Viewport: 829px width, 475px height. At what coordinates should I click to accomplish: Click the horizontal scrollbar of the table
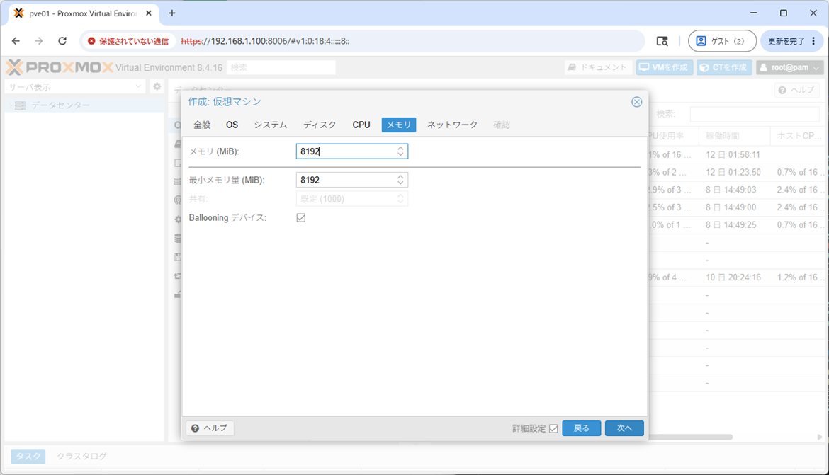(x=690, y=437)
